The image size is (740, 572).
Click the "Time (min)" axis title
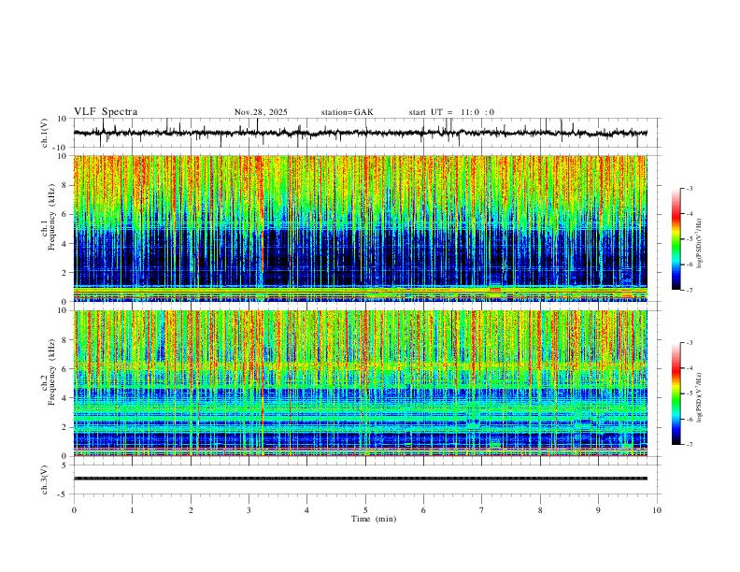(x=374, y=519)
